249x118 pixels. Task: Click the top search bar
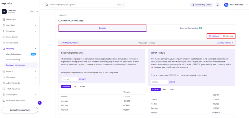click(x=84, y=5)
